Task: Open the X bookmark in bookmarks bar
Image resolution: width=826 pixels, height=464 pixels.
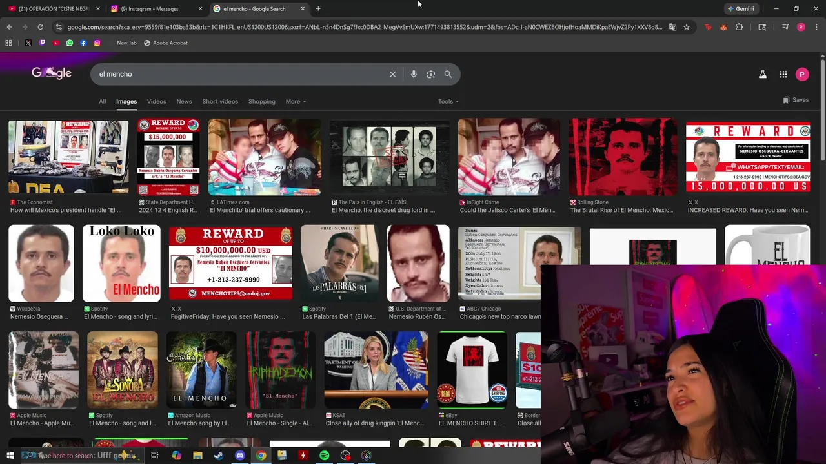Action: click(x=28, y=43)
